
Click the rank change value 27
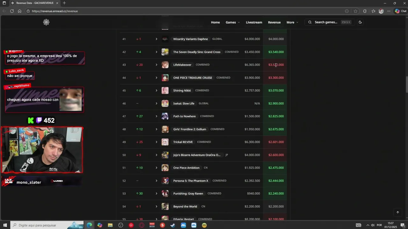click(141, 116)
